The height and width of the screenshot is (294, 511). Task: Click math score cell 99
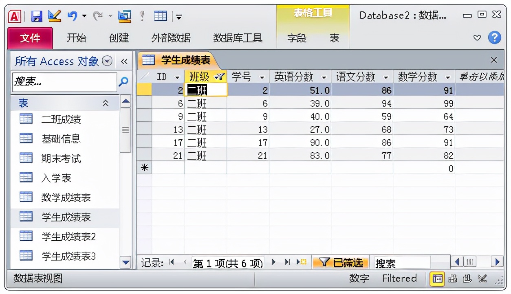point(424,103)
